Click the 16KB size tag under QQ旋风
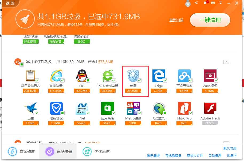 (159, 123)
